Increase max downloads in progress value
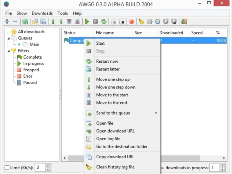 [222, 166]
